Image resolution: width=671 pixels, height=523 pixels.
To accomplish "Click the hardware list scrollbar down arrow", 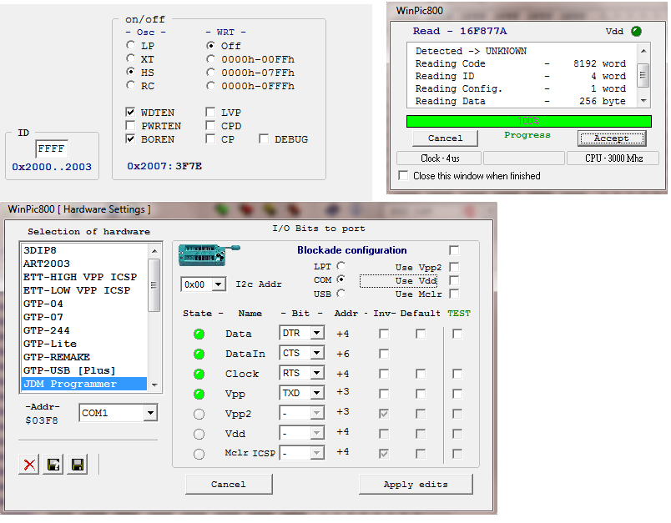I will [154, 385].
